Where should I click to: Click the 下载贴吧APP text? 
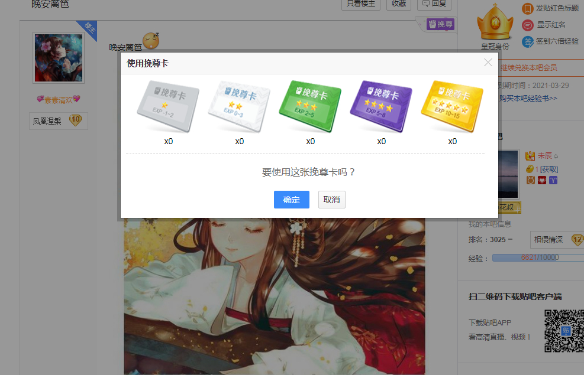pos(490,322)
